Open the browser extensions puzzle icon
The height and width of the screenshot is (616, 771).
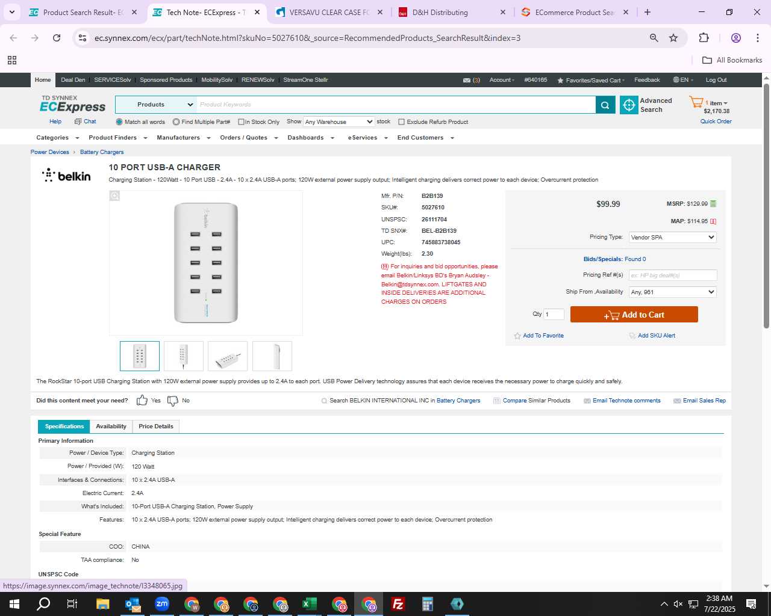(x=704, y=38)
